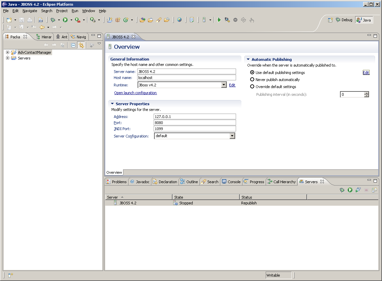Open the Server Configuration dropdown

[x=232, y=136]
